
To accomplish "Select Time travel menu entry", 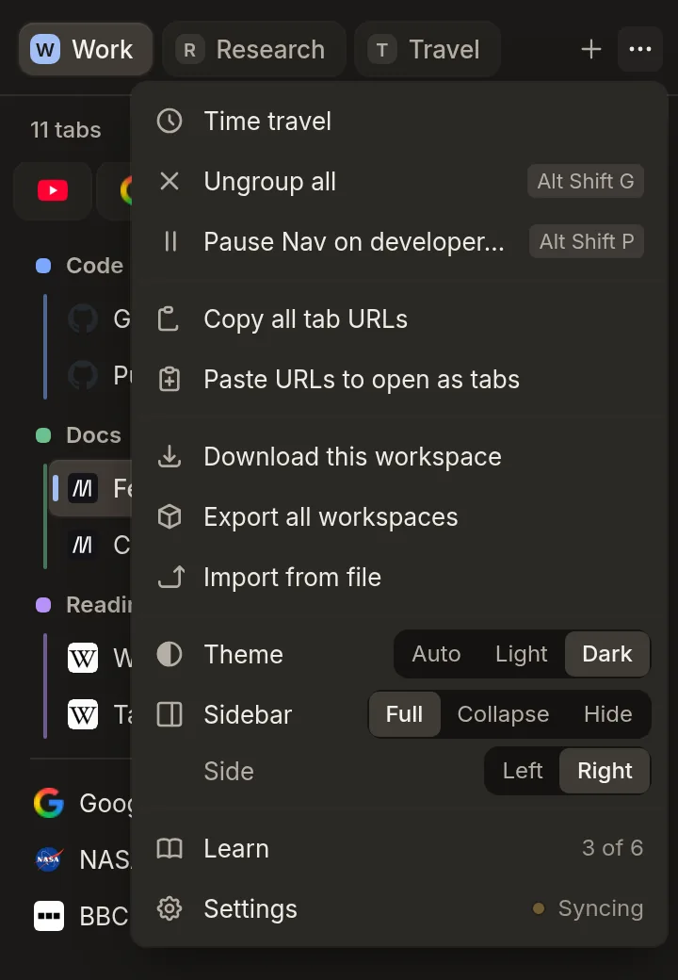I will click(x=399, y=121).
